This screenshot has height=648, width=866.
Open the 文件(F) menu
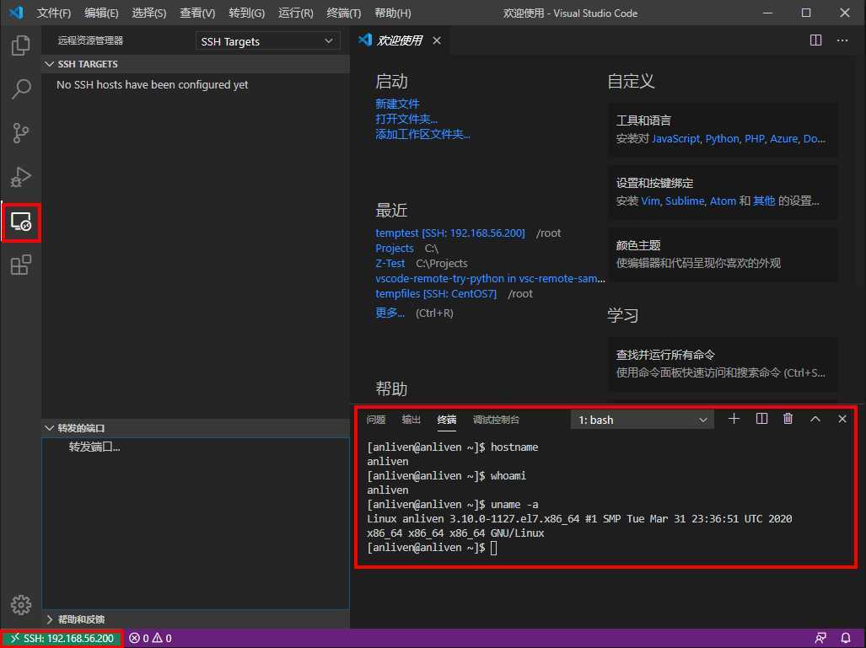(x=54, y=13)
